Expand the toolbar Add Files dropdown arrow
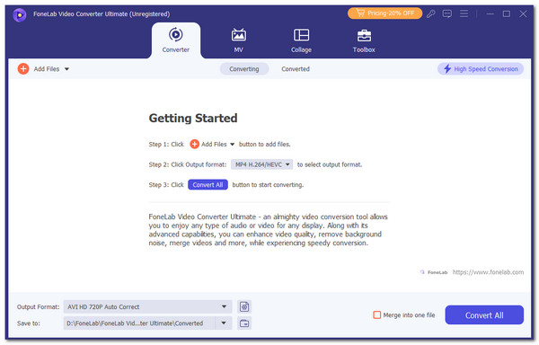Viewport: 539px width, 345px height. click(x=66, y=69)
